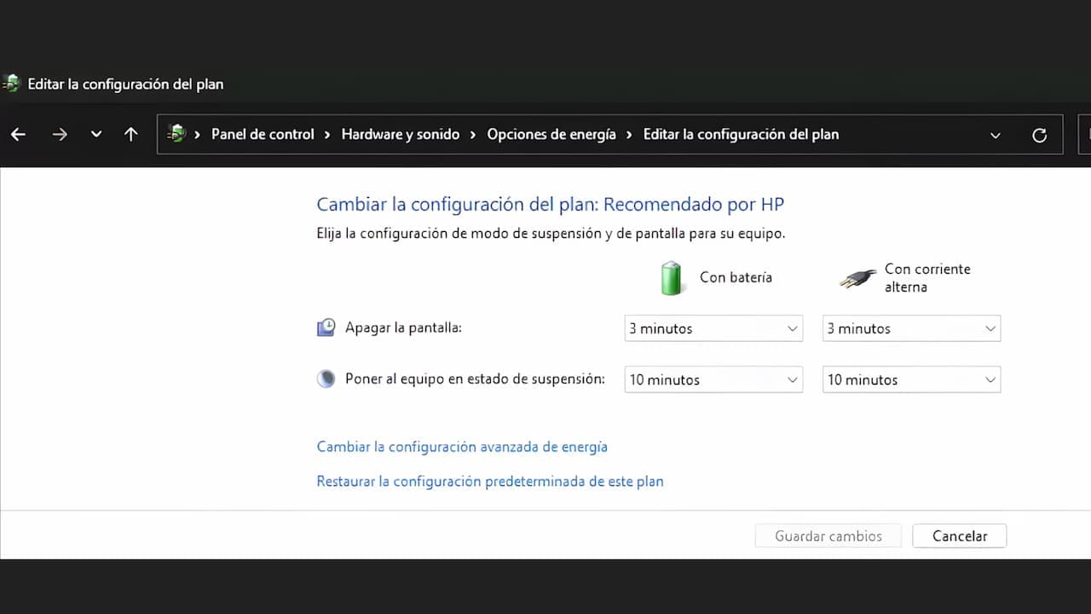Viewport: 1091px width, 614px height.
Task: Open battery sleep time dropdown
Action: (713, 379)
